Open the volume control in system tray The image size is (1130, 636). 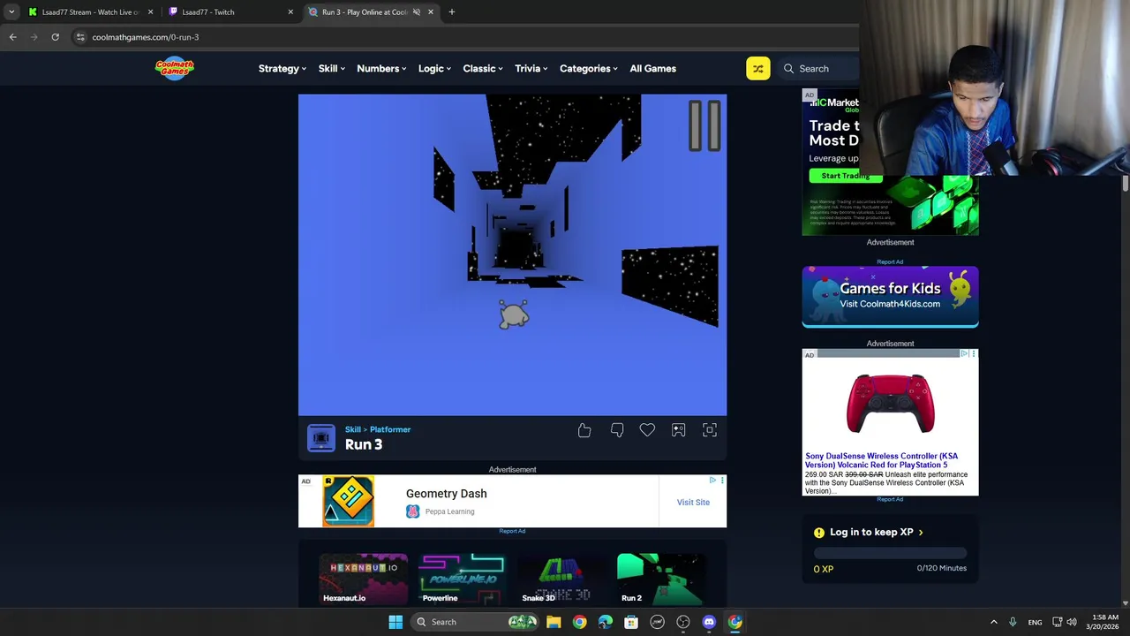pos(1072,622)
